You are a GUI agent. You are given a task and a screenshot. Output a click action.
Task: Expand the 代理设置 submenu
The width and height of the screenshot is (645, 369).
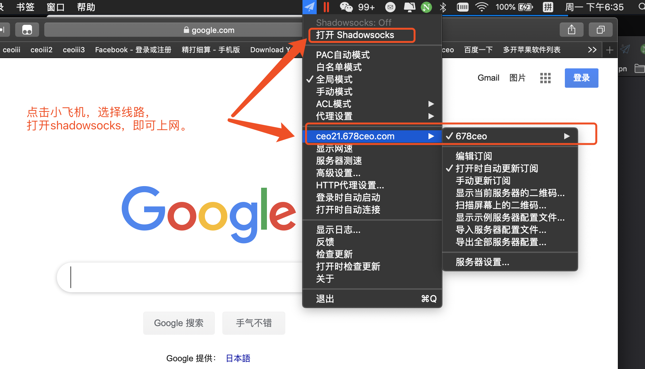click(372, 116)
